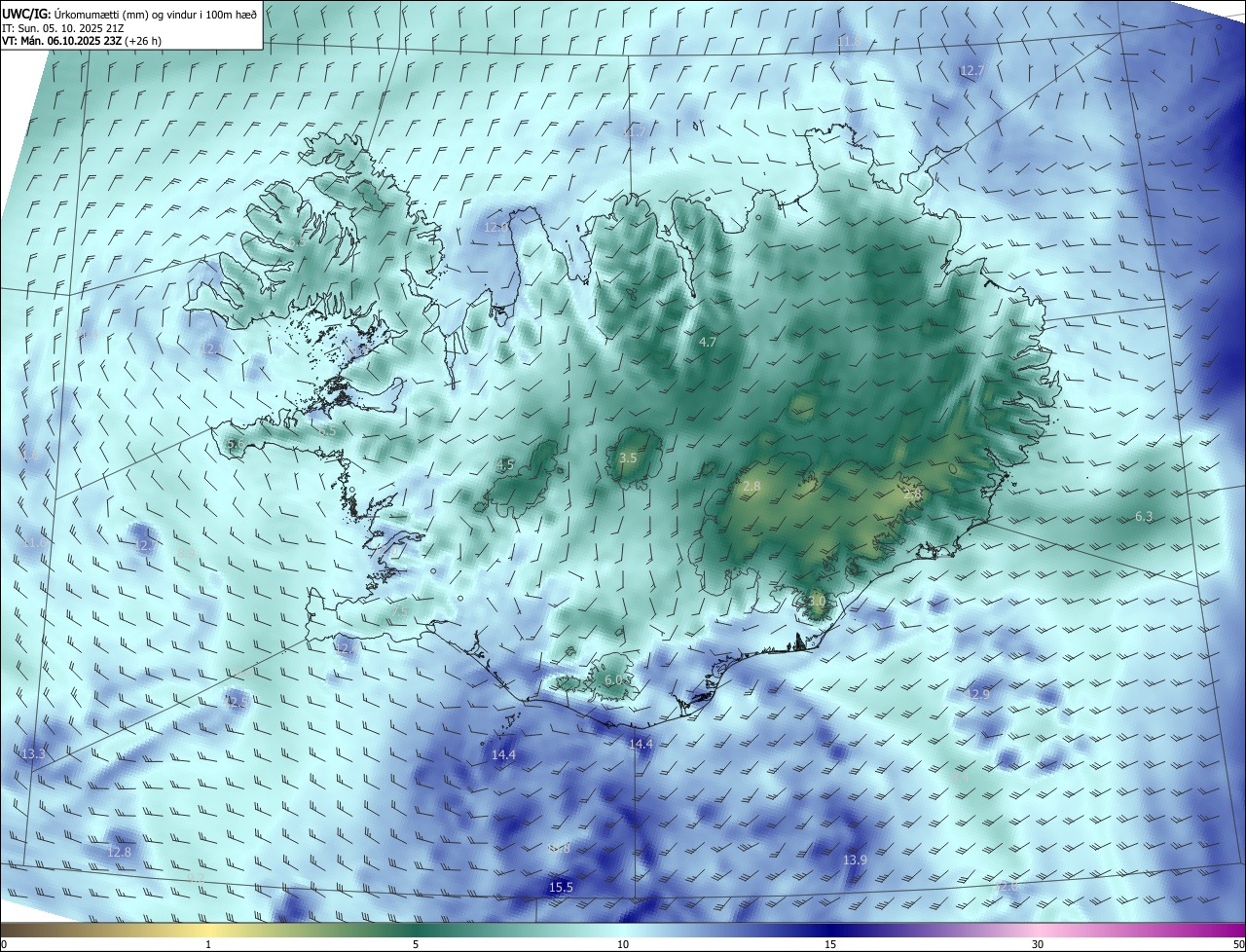Click the 4.5 value beside the glacier
This screenshot has width=1246, height=952.
(x=505, y=465)
